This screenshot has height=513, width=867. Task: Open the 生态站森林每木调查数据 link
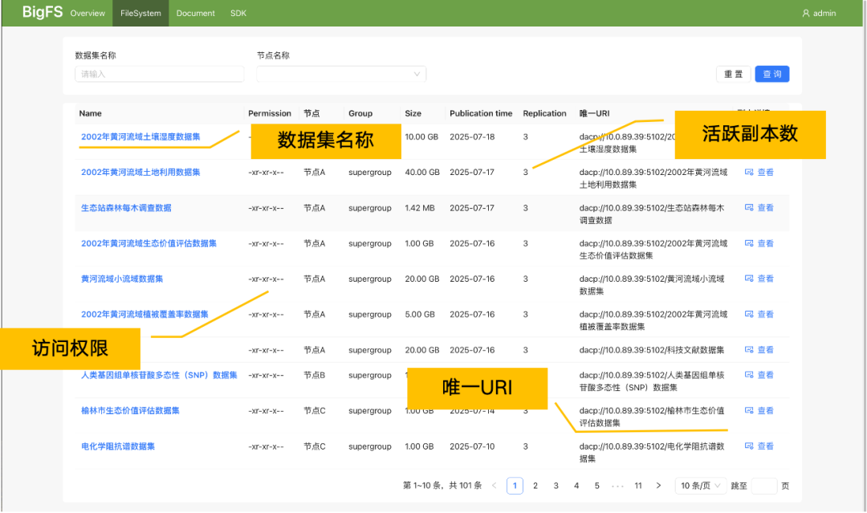click(126, 208)
